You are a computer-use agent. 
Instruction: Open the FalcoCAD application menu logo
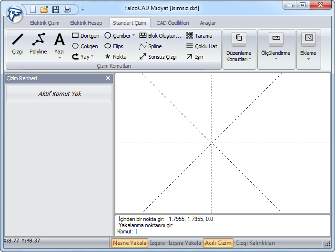14,14
